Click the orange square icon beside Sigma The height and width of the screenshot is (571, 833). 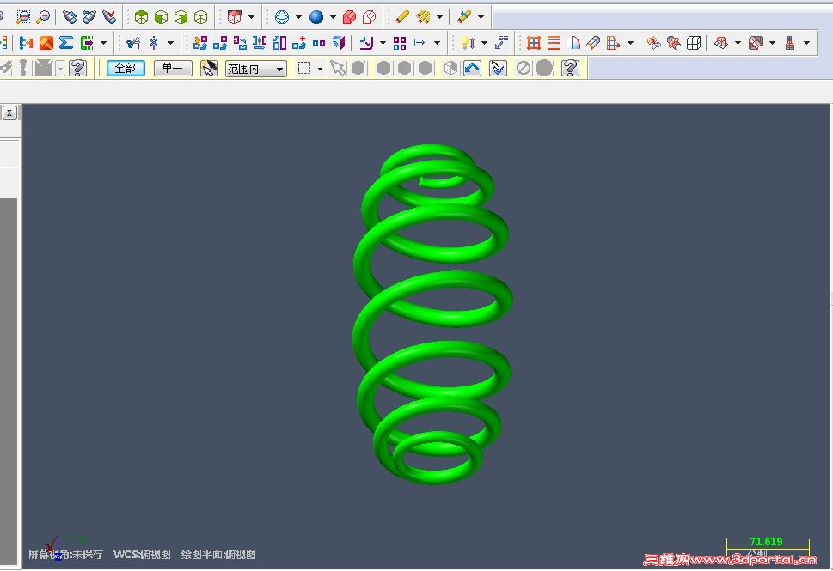pyautogui.click(x=46, y=43)
